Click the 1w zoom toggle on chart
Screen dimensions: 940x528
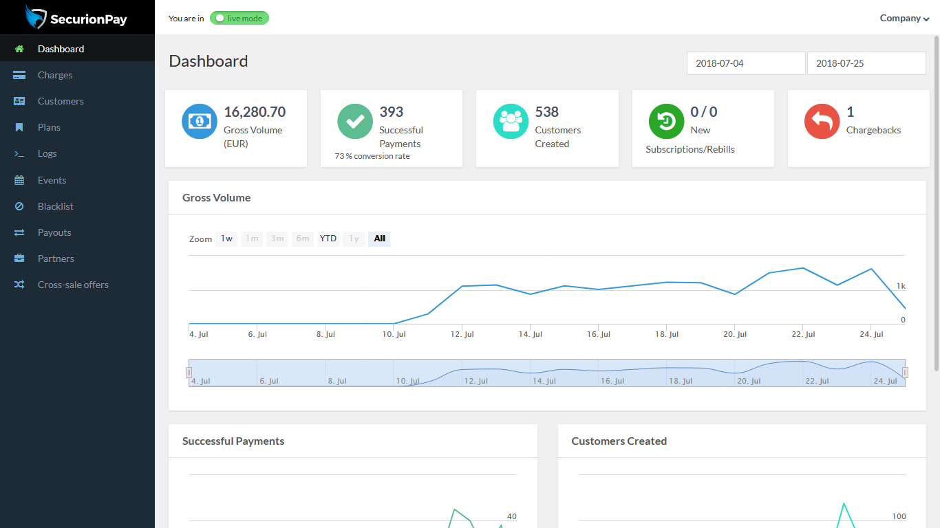(x=226, y=239)
